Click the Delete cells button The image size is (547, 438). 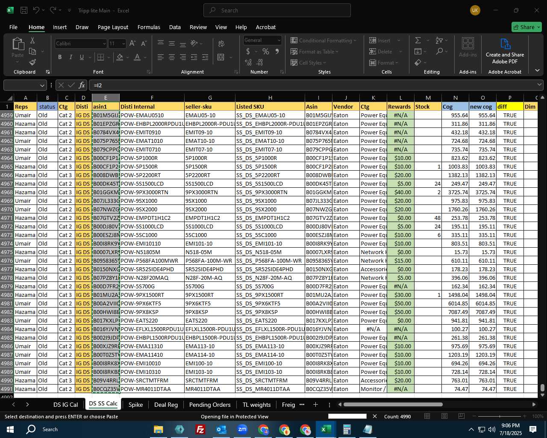[x=381, y=51]
